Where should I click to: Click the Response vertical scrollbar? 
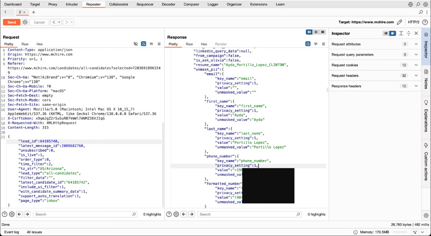pyautogui.click(x=327, y=90)
